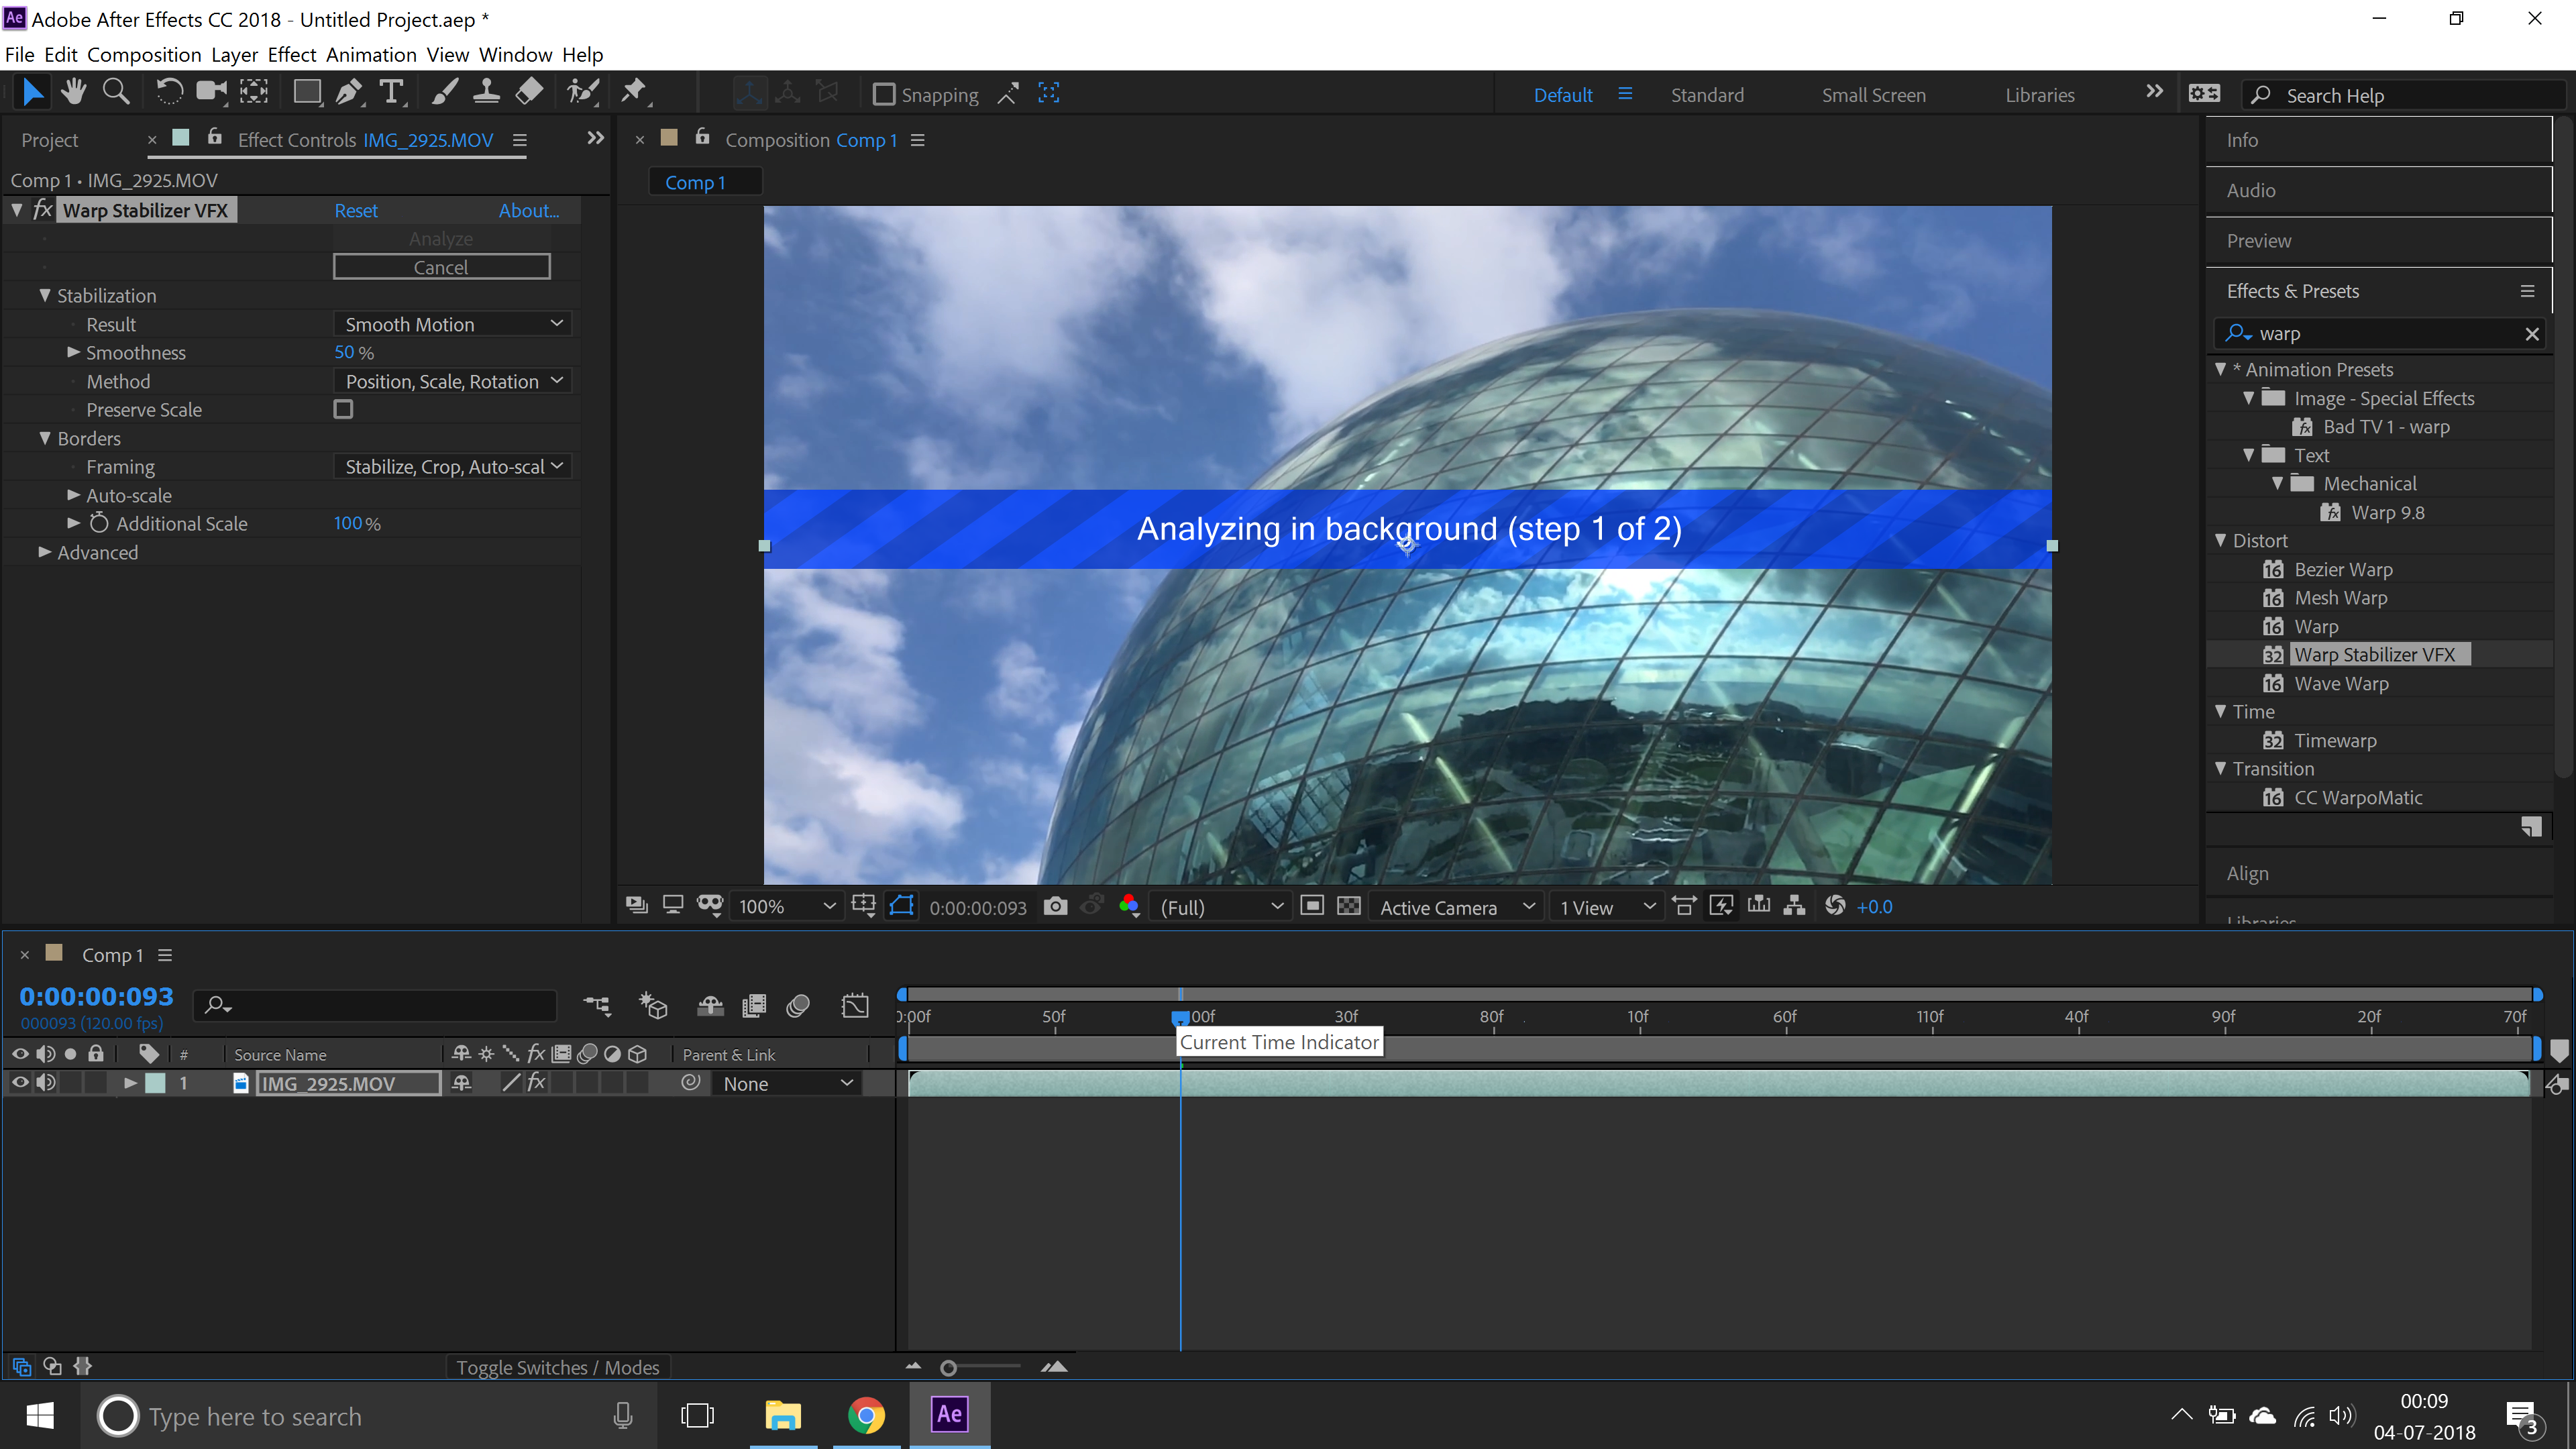This screenshot has height=1449, width=2576.
Task: Cancel the background analysis
Action: tap(441, 266)
